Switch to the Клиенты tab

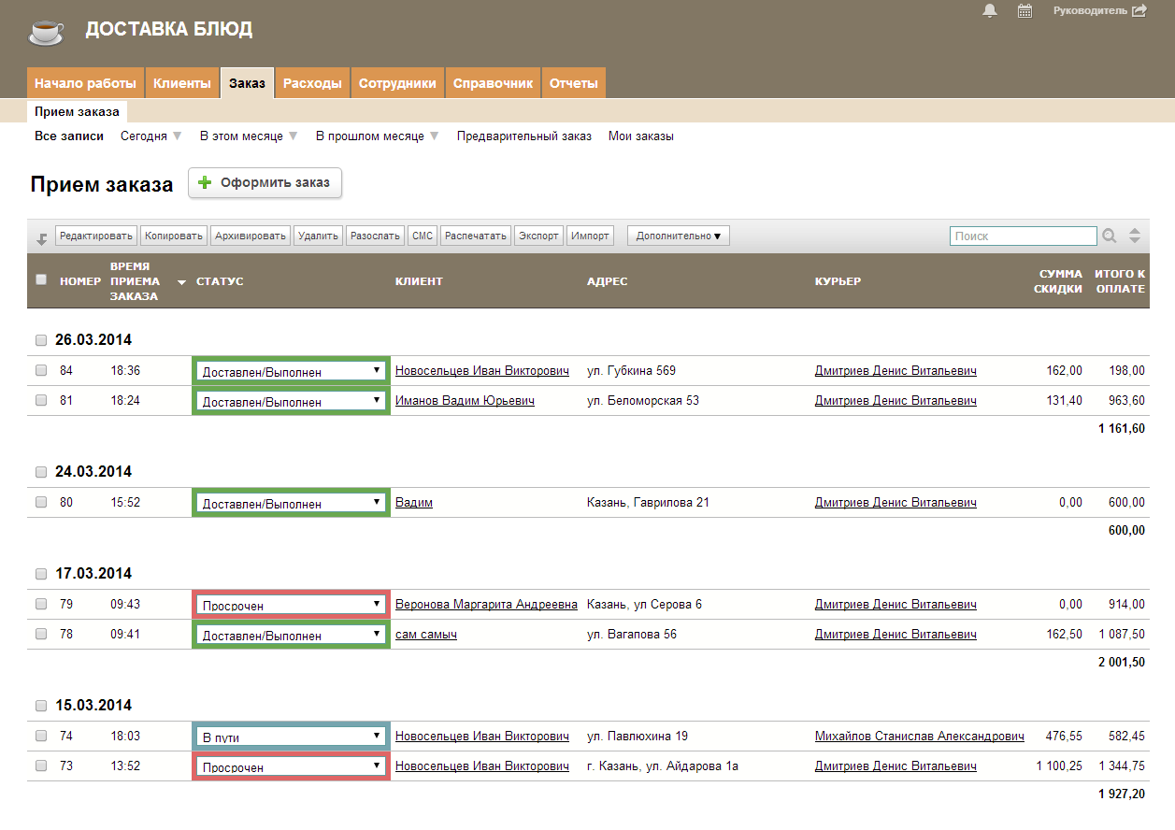click(182, 83)
